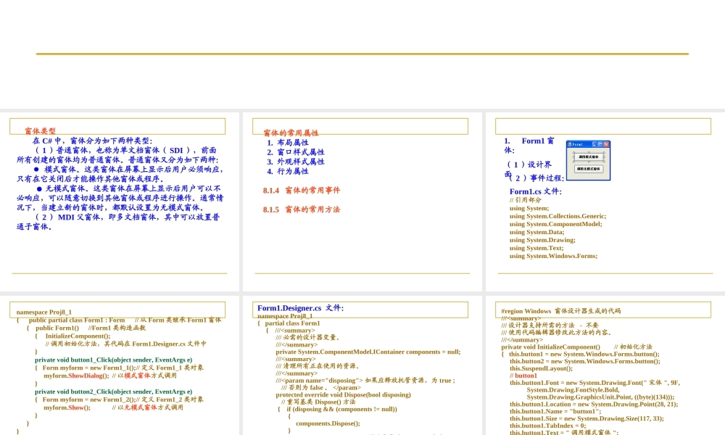Click the if (disposing && (components != null)) line

pyautogui.click(x=341, y=409)
